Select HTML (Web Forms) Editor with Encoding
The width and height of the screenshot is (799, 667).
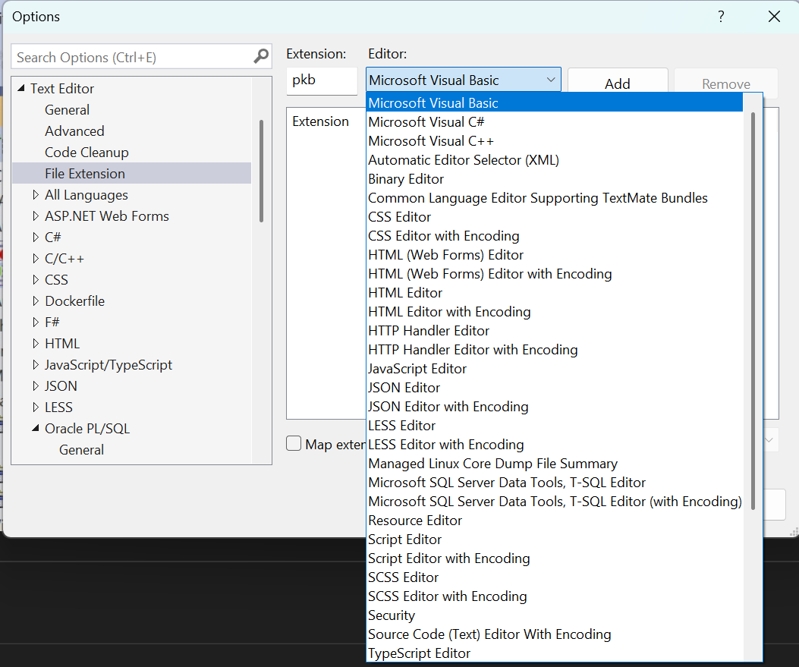tap(555, 274)
